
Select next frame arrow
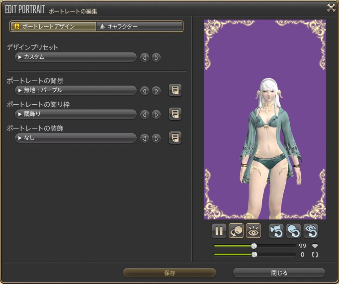156,115
